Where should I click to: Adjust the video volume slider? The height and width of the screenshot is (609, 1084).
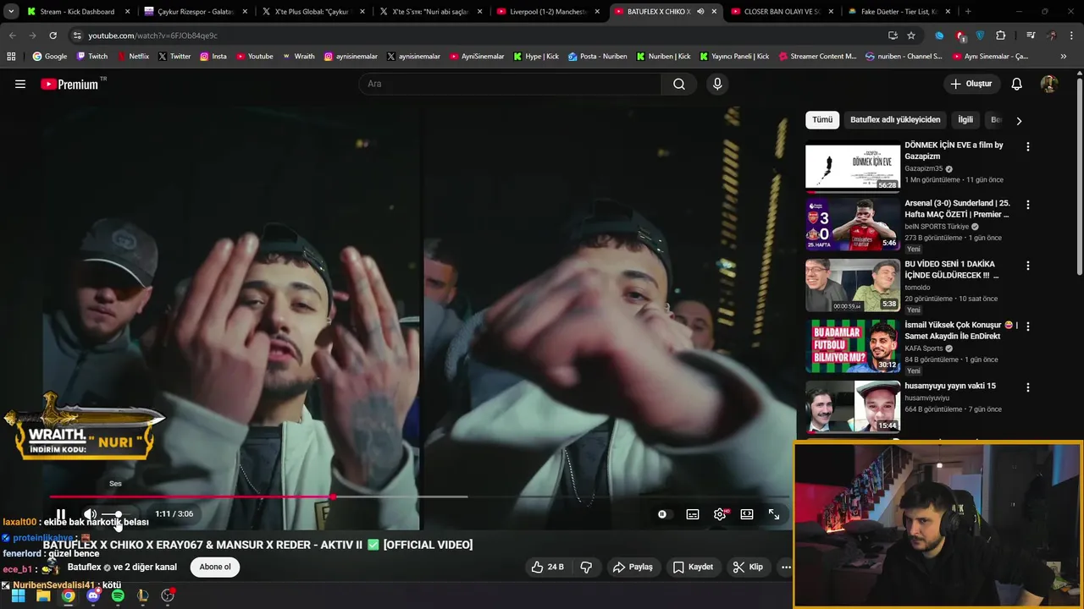click(x=113, y=513)
